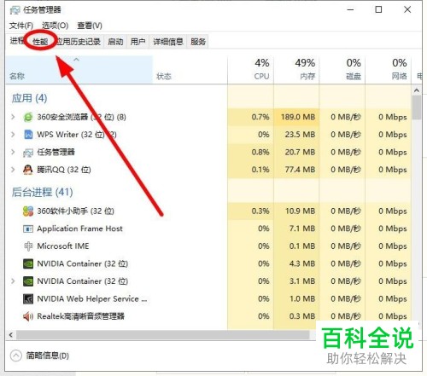Click the horizontal scrollbar left arrow
Image resolution: width=427 pixels, height=376 pixels.
tap(11, 335)
